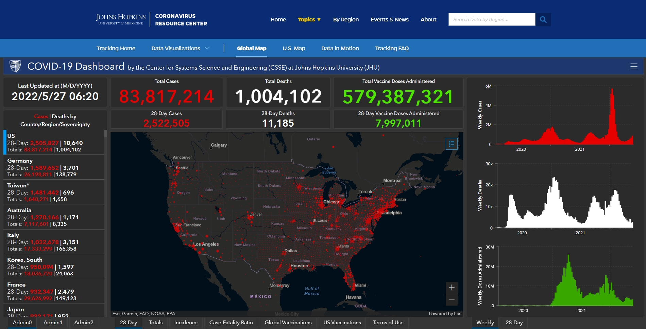This screenshot has height=329, width=646.
Task: Select the Incidence map tab
Action: [186, 323]
